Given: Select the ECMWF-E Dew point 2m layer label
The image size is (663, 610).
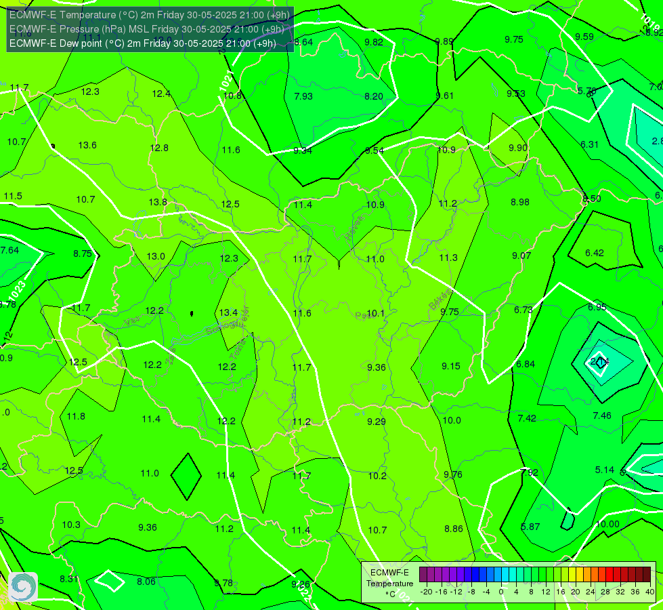Looking at the screenshot, I should (x=142, y=43).
